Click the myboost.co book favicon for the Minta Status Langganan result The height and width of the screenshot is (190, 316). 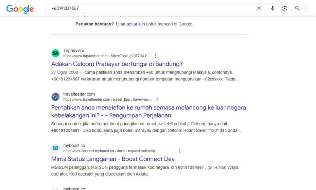[56, 148]
